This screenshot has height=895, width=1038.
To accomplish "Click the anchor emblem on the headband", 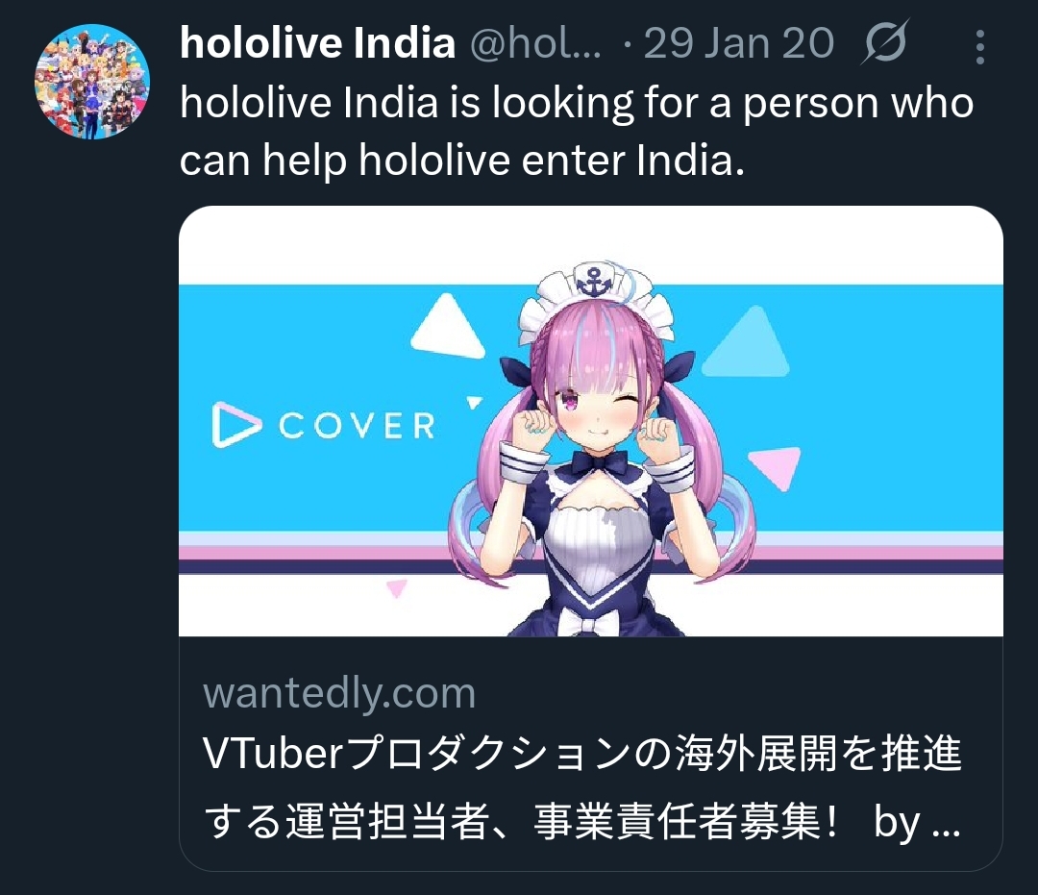I will click(x=596, y=280).
